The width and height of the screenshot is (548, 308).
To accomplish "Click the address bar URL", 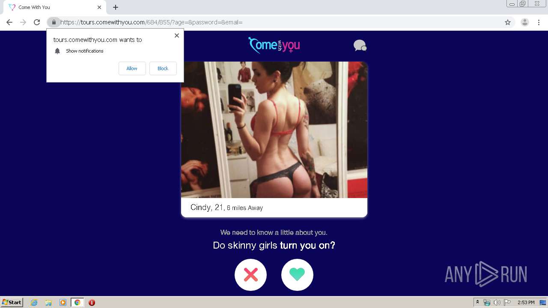I will [152, 22].
